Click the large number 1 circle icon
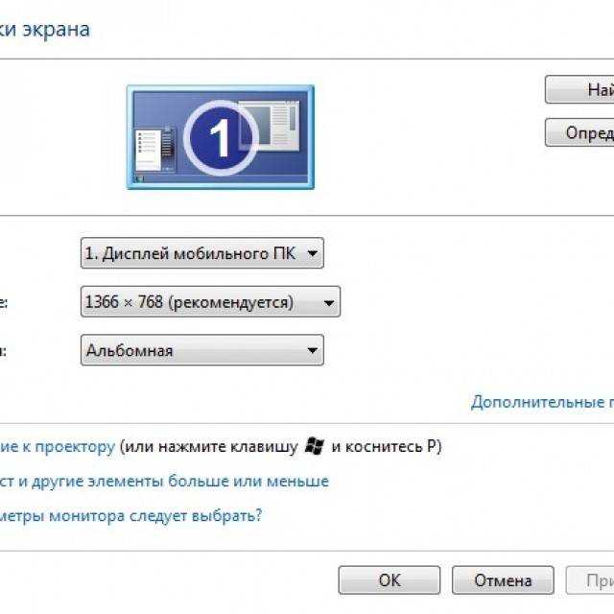The image size is (614, 614). tap(221, 138)
